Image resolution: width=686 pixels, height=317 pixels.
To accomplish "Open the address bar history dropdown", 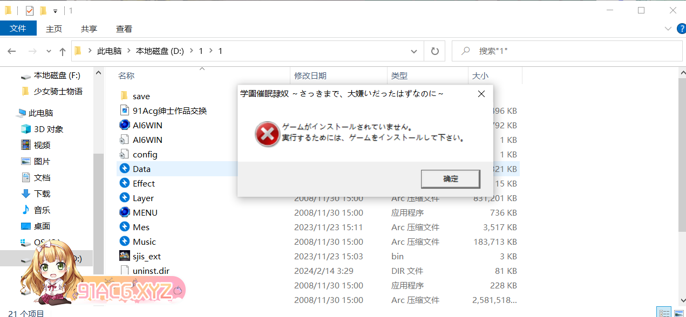I will [x=414, y=51].
